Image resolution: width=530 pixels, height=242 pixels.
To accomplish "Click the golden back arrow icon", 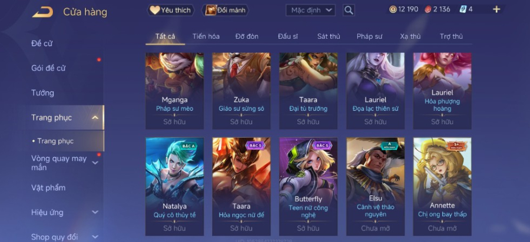I will point(42,12).
